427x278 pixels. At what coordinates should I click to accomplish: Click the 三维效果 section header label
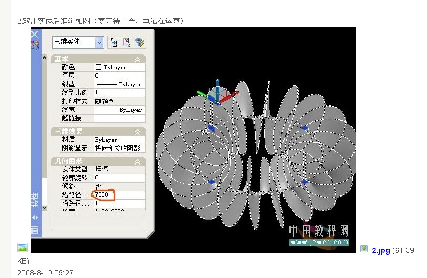[x=69, y=132]
